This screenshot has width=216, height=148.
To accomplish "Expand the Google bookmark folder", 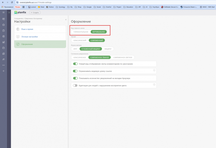I will (88, 7).
